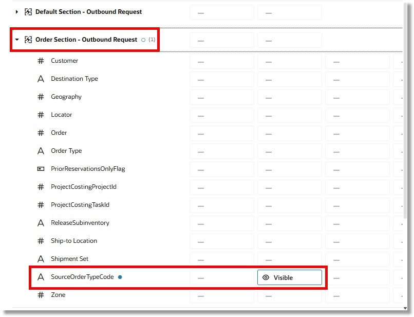This screenshot has height=317, width=414.
Task: Click the number icon next to Zone
Action: point(42,295)
